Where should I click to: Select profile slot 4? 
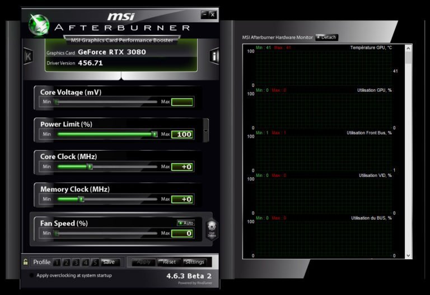86,263
